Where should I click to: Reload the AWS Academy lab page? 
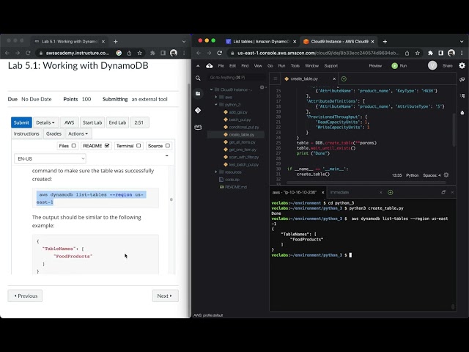[x=28, y=53]
